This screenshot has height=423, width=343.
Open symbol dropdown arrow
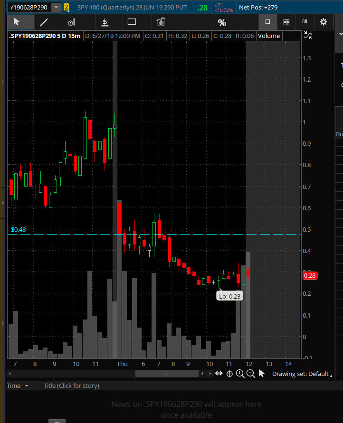pyautogui.click(x=56, y=7)
